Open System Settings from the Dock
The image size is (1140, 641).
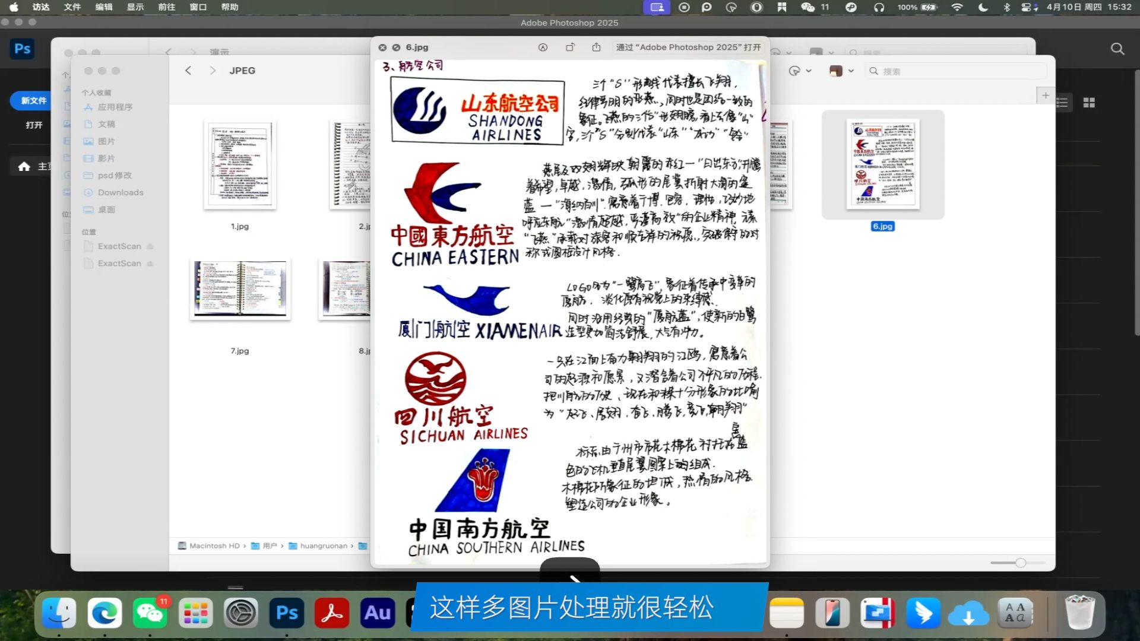(x=240, y=613)
